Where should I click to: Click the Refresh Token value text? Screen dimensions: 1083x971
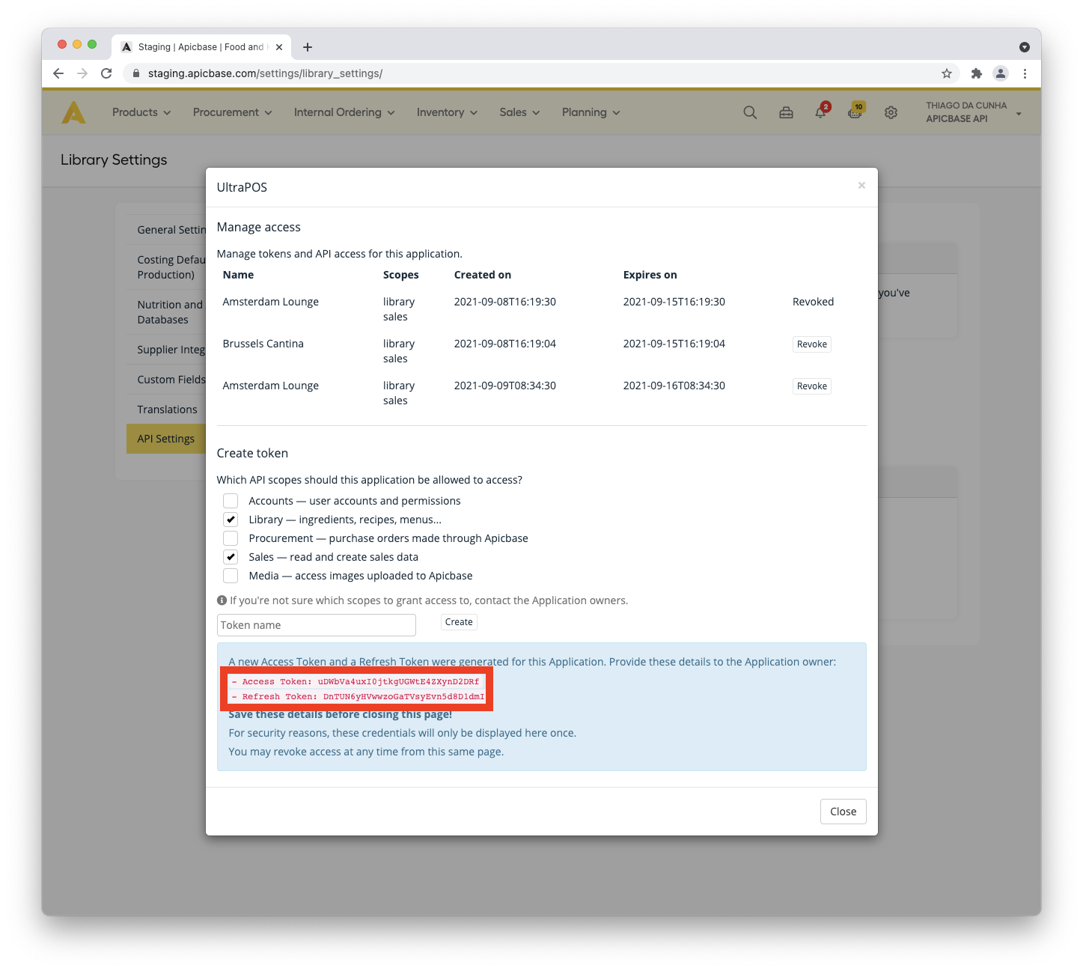404,696
